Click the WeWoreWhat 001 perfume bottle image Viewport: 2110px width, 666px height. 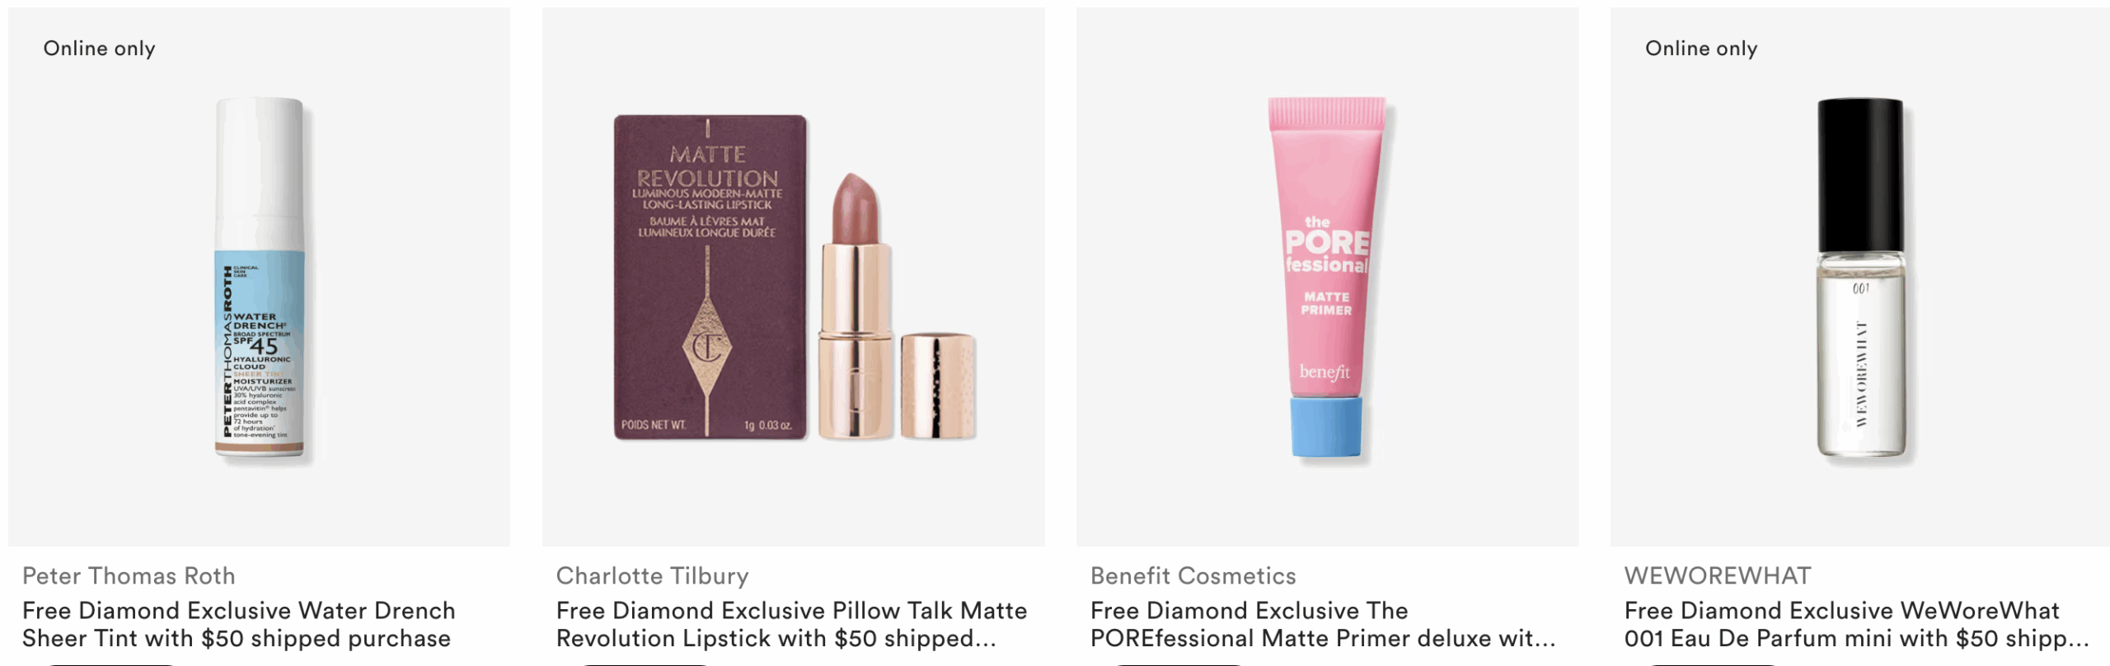tap(1861, 277)
